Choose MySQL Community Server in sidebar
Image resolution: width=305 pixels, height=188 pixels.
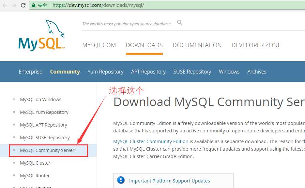[47, 150]
